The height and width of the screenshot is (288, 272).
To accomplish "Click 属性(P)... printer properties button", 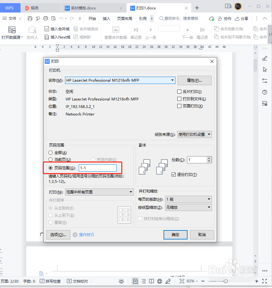I will point(194,80).
